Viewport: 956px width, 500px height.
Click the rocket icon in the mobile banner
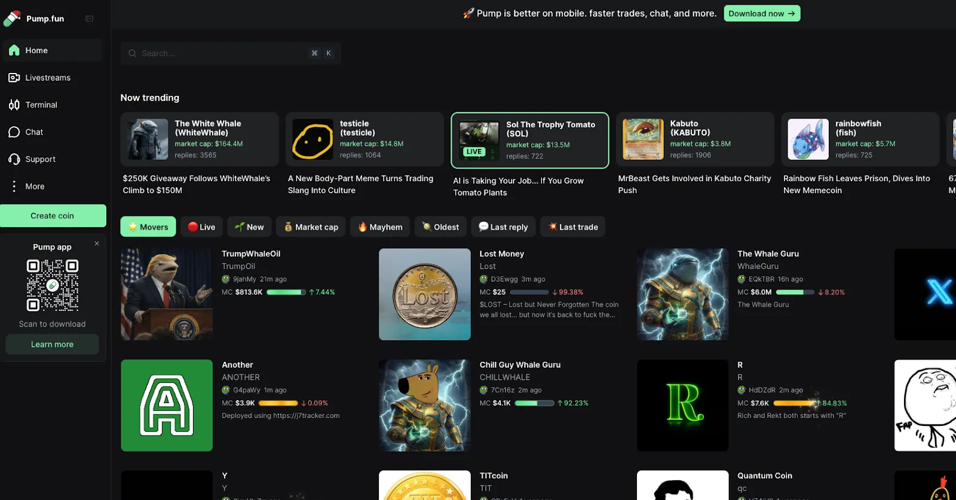tap(468, 13)
